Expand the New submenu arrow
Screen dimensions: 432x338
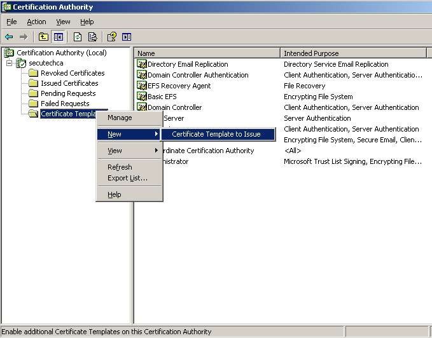pyautogui.click(x=157, y=134)
